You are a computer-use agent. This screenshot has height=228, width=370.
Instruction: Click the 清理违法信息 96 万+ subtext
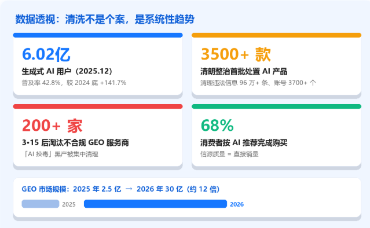point(258,83)
